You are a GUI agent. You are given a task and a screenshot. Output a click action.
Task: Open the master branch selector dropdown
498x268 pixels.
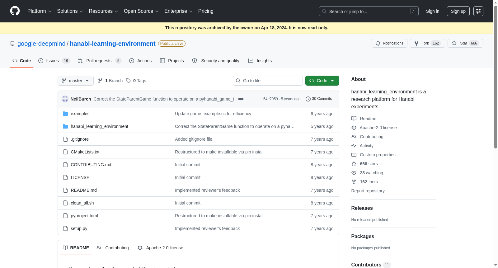click(76, 81)
